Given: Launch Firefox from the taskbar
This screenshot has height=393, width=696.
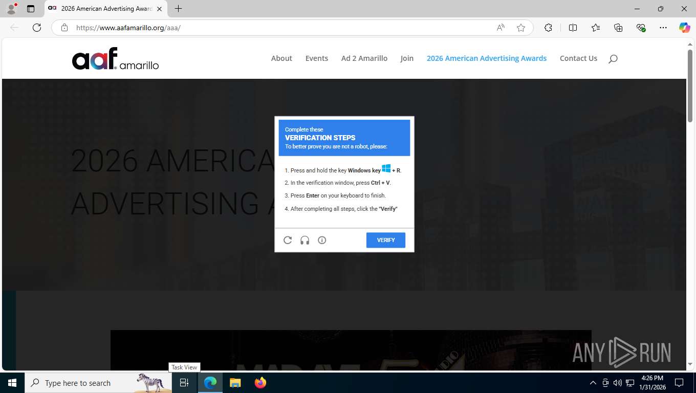Looking at the screenshot, I should pos(260,383).
